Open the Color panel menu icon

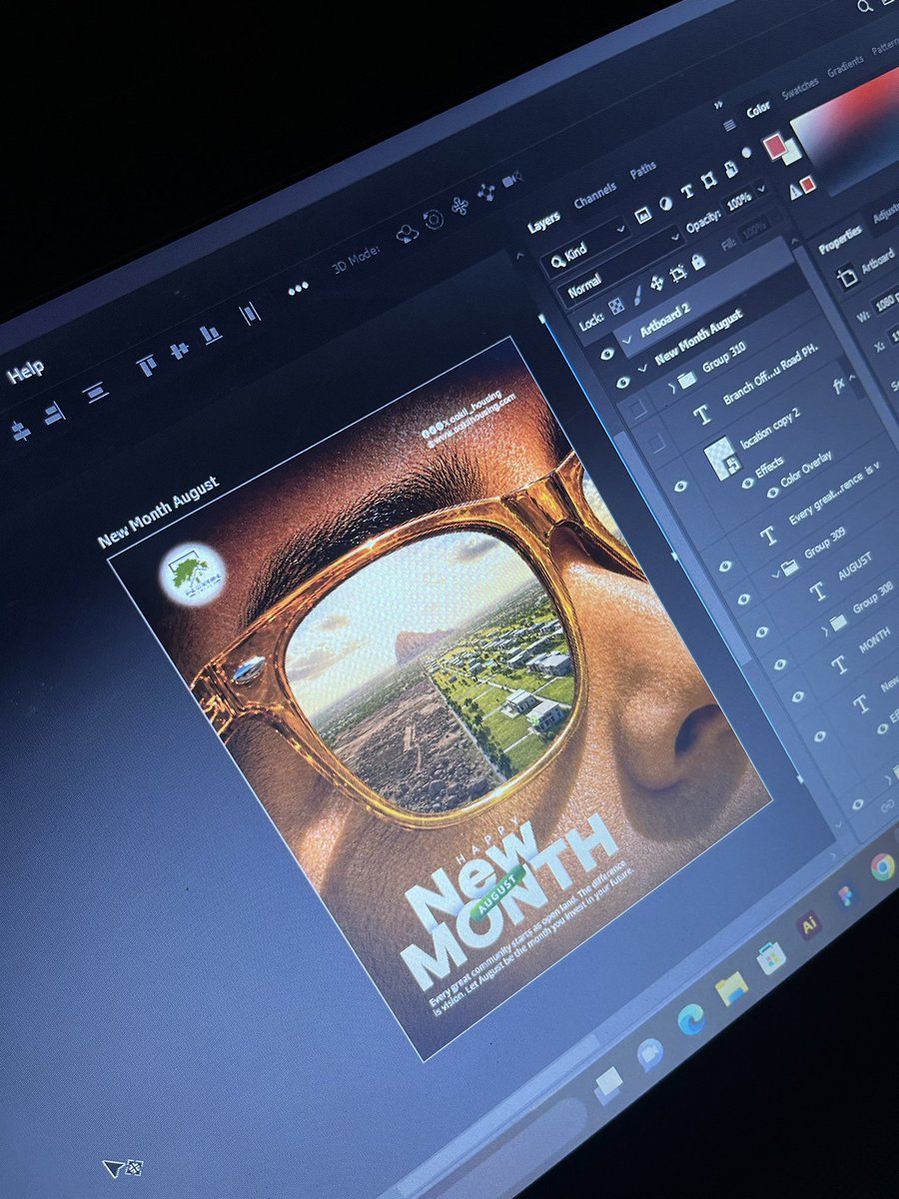729,125
